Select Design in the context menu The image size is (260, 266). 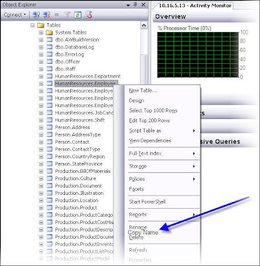coord(137,100)
